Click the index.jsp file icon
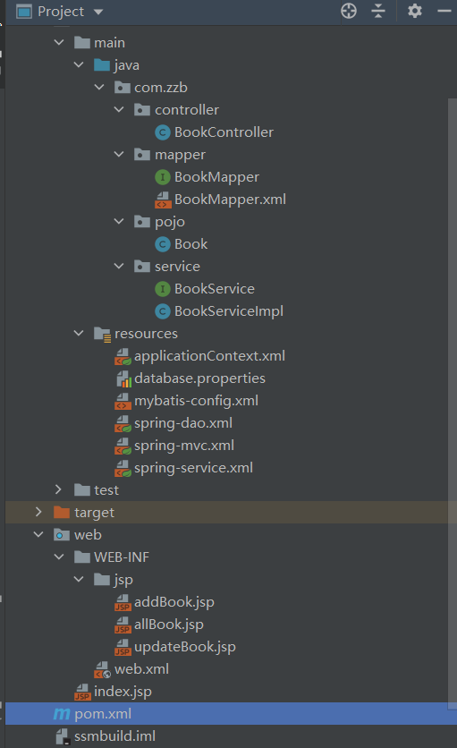This screenshot has width=457, height=748. [82, 692]
